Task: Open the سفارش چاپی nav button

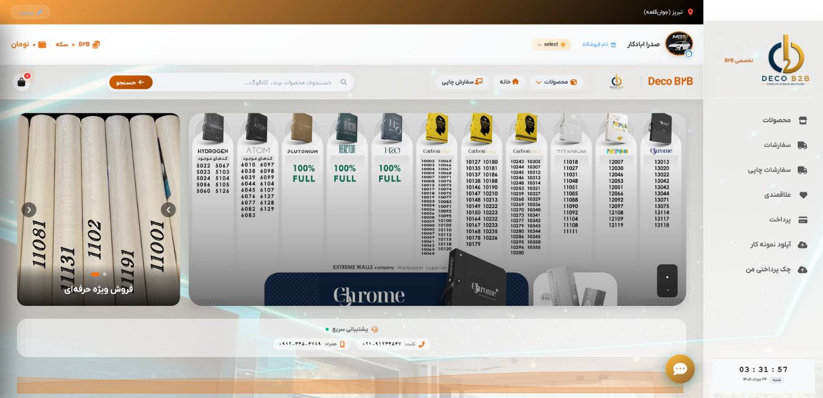Action: (x=462, y=82)
